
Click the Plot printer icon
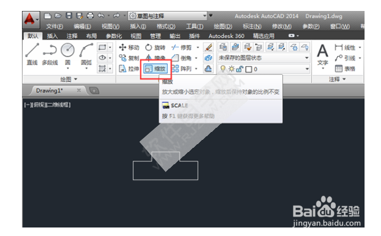90,16
